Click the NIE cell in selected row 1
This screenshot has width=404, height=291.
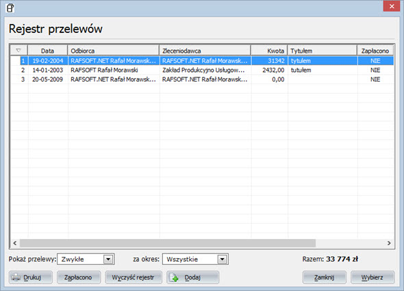(375, 61)
